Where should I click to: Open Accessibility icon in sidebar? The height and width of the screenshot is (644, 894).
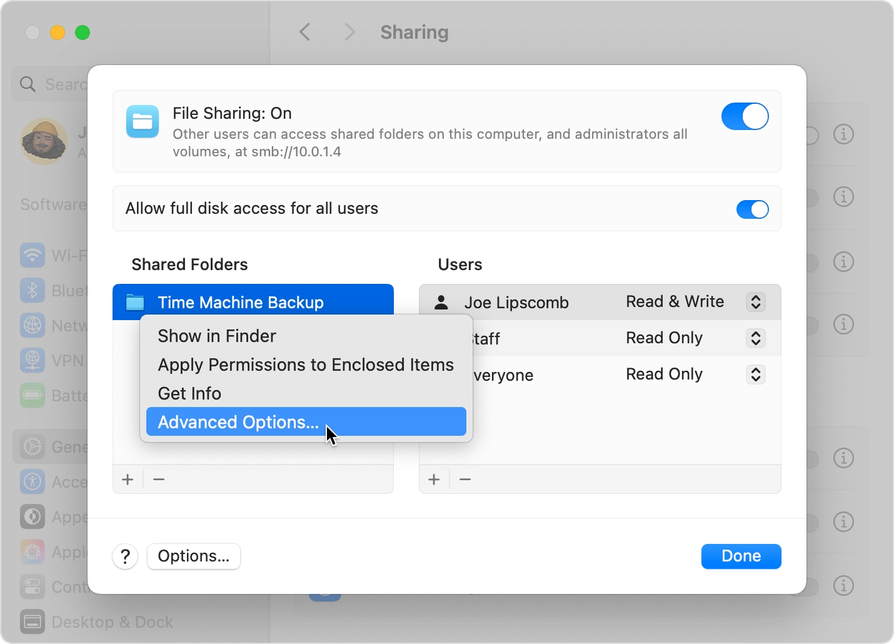point(33,481)
